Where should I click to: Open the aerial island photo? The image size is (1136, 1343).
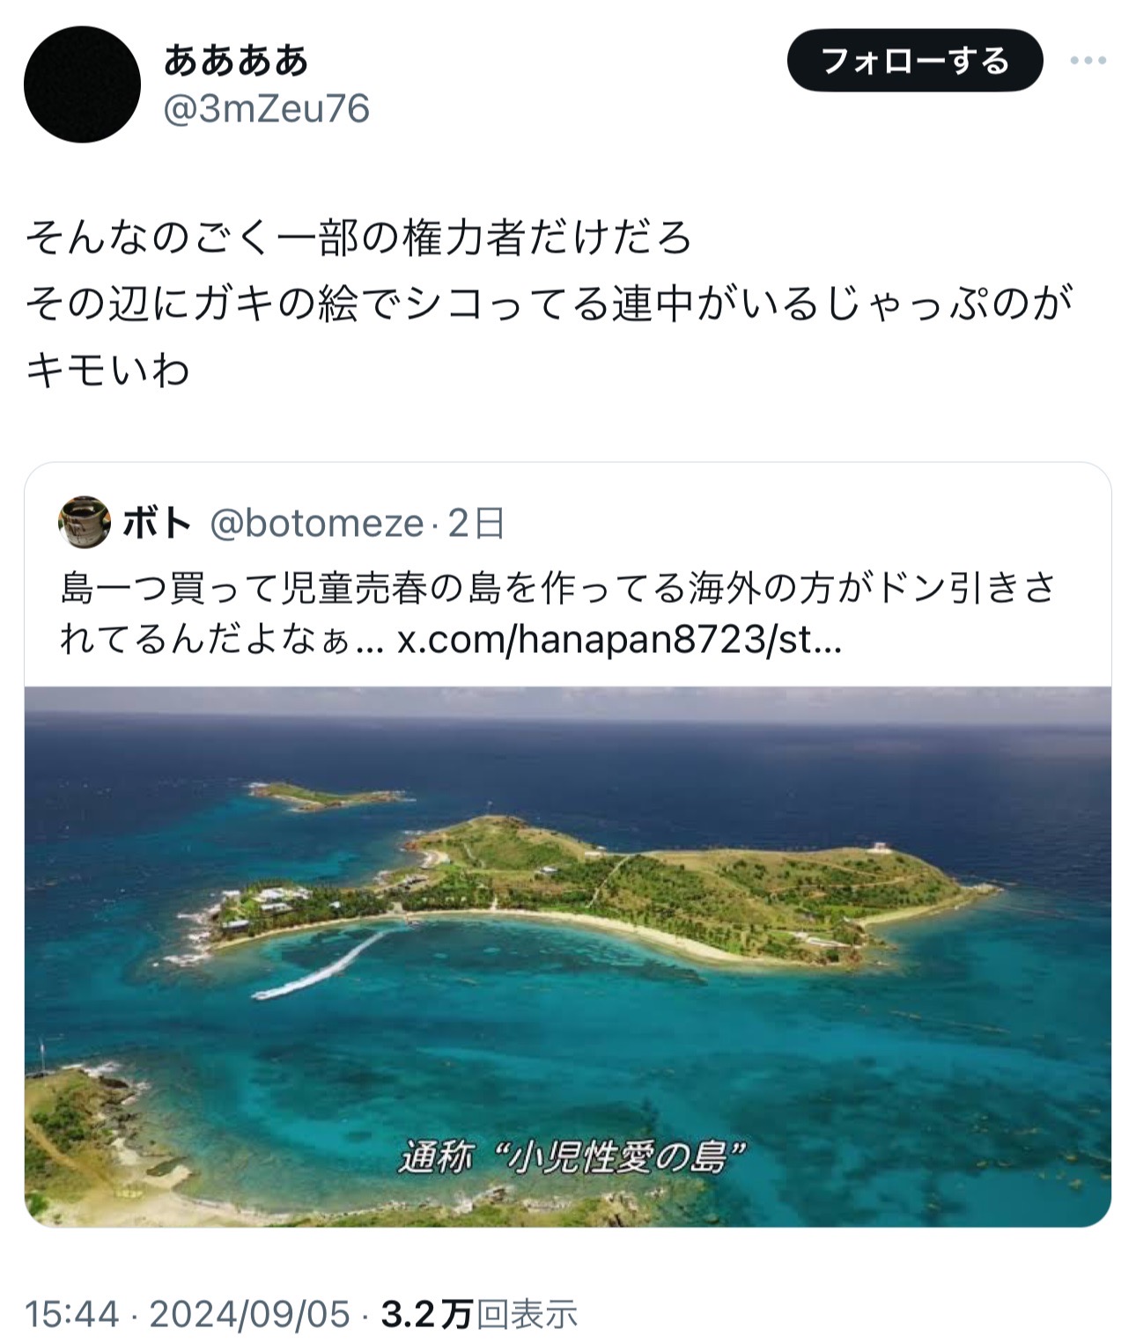click(568, 957)
